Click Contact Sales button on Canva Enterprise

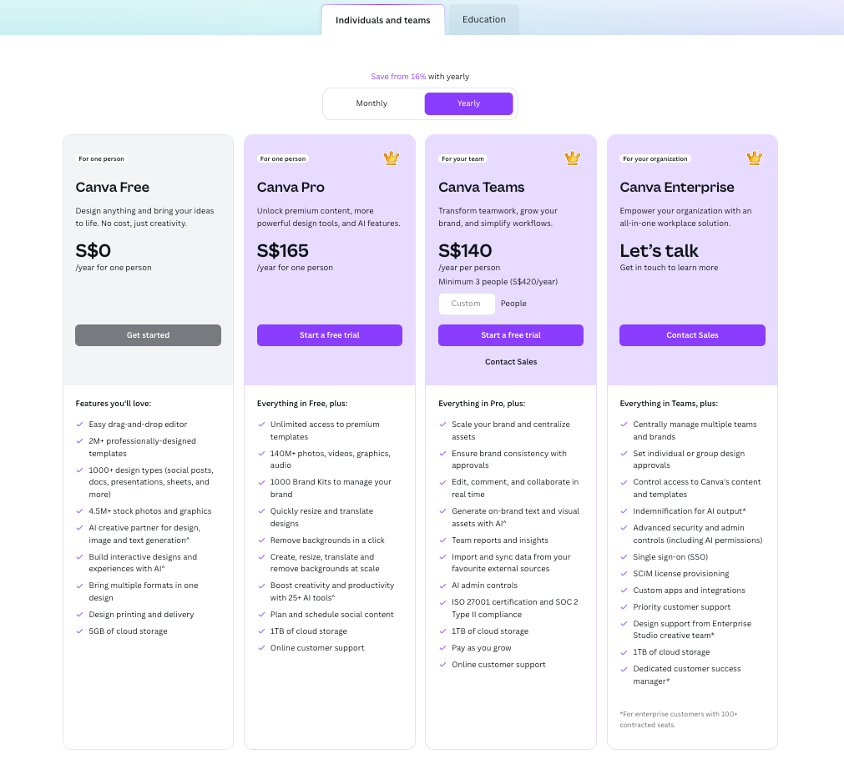coord(692,335)
